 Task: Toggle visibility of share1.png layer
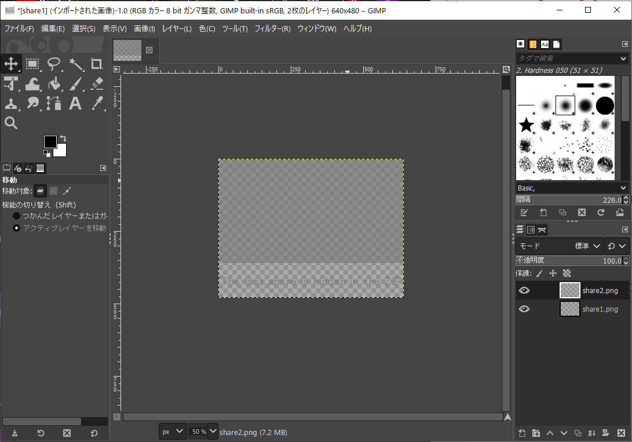click(524, 309)
